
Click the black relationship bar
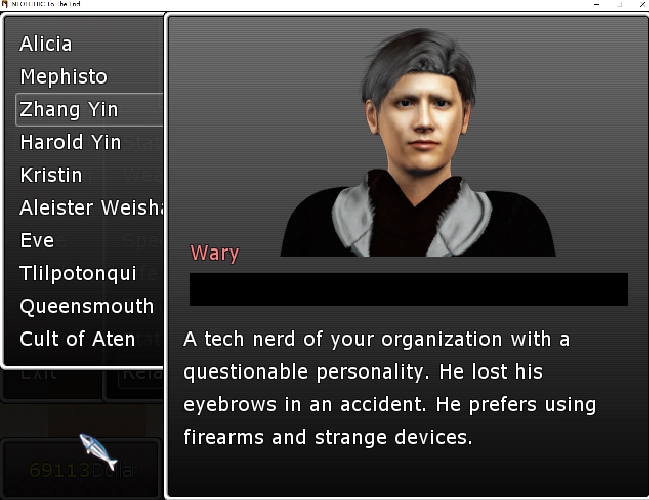[x=408, y=289]
